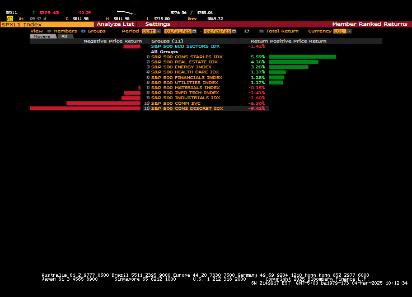The image size is (412, 297).
Task: Click the SPXL1 Index security field
Action: [x=47, y=25]
